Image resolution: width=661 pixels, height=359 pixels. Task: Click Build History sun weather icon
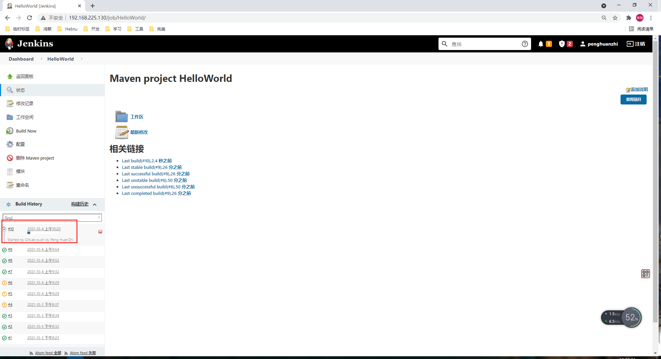tap(9, 204)
